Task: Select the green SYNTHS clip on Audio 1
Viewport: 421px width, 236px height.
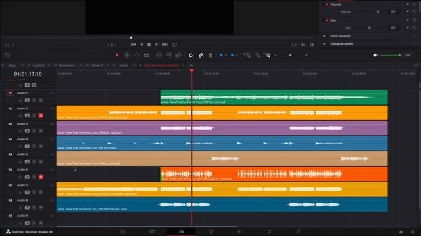Action: point(274,97)
